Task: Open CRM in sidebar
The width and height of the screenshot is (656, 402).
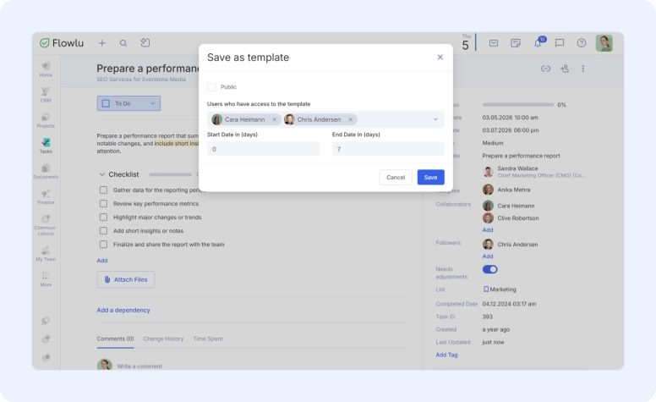Action: coord(46,95)
